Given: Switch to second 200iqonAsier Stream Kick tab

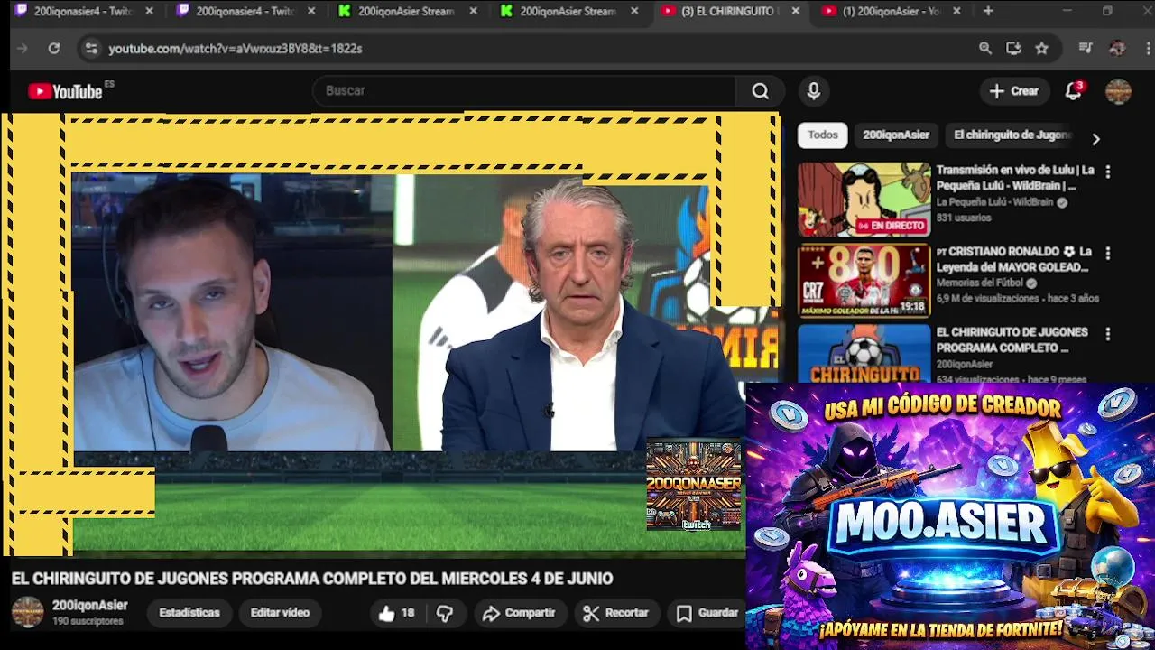Looking at the screenshot, I should click(568, 11).
